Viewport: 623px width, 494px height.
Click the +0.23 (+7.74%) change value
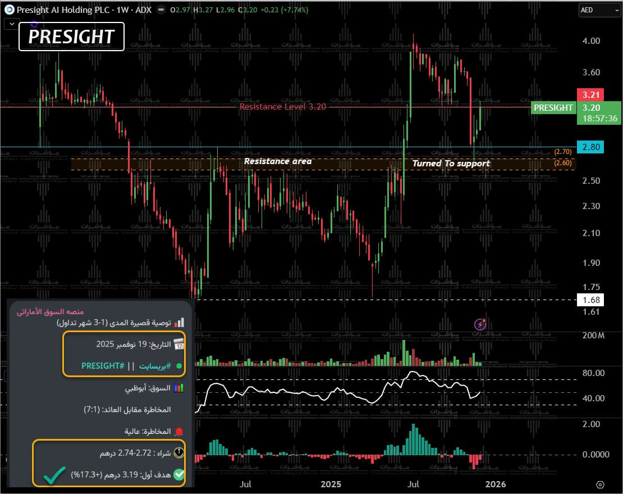click(285, 10)
